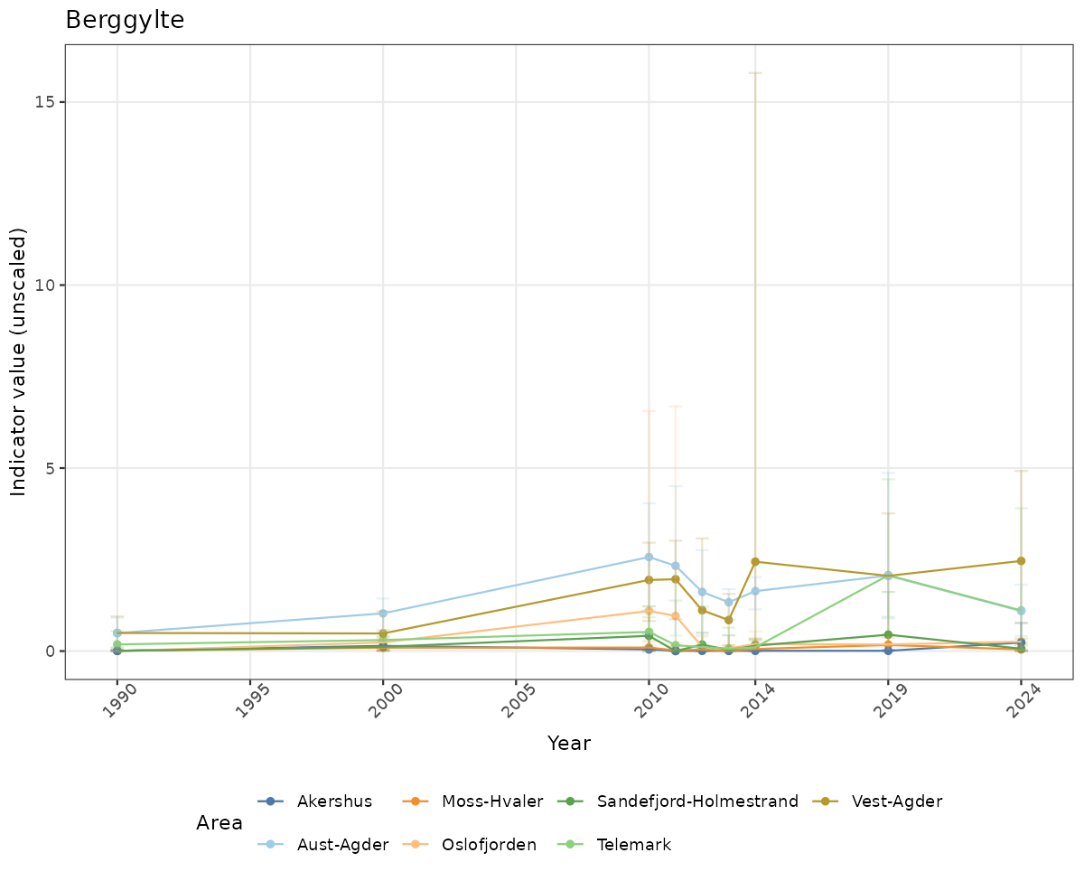Click the Vest-Agder legend color marker
This screenshot has height=881, width=1084.
point(826,801)
